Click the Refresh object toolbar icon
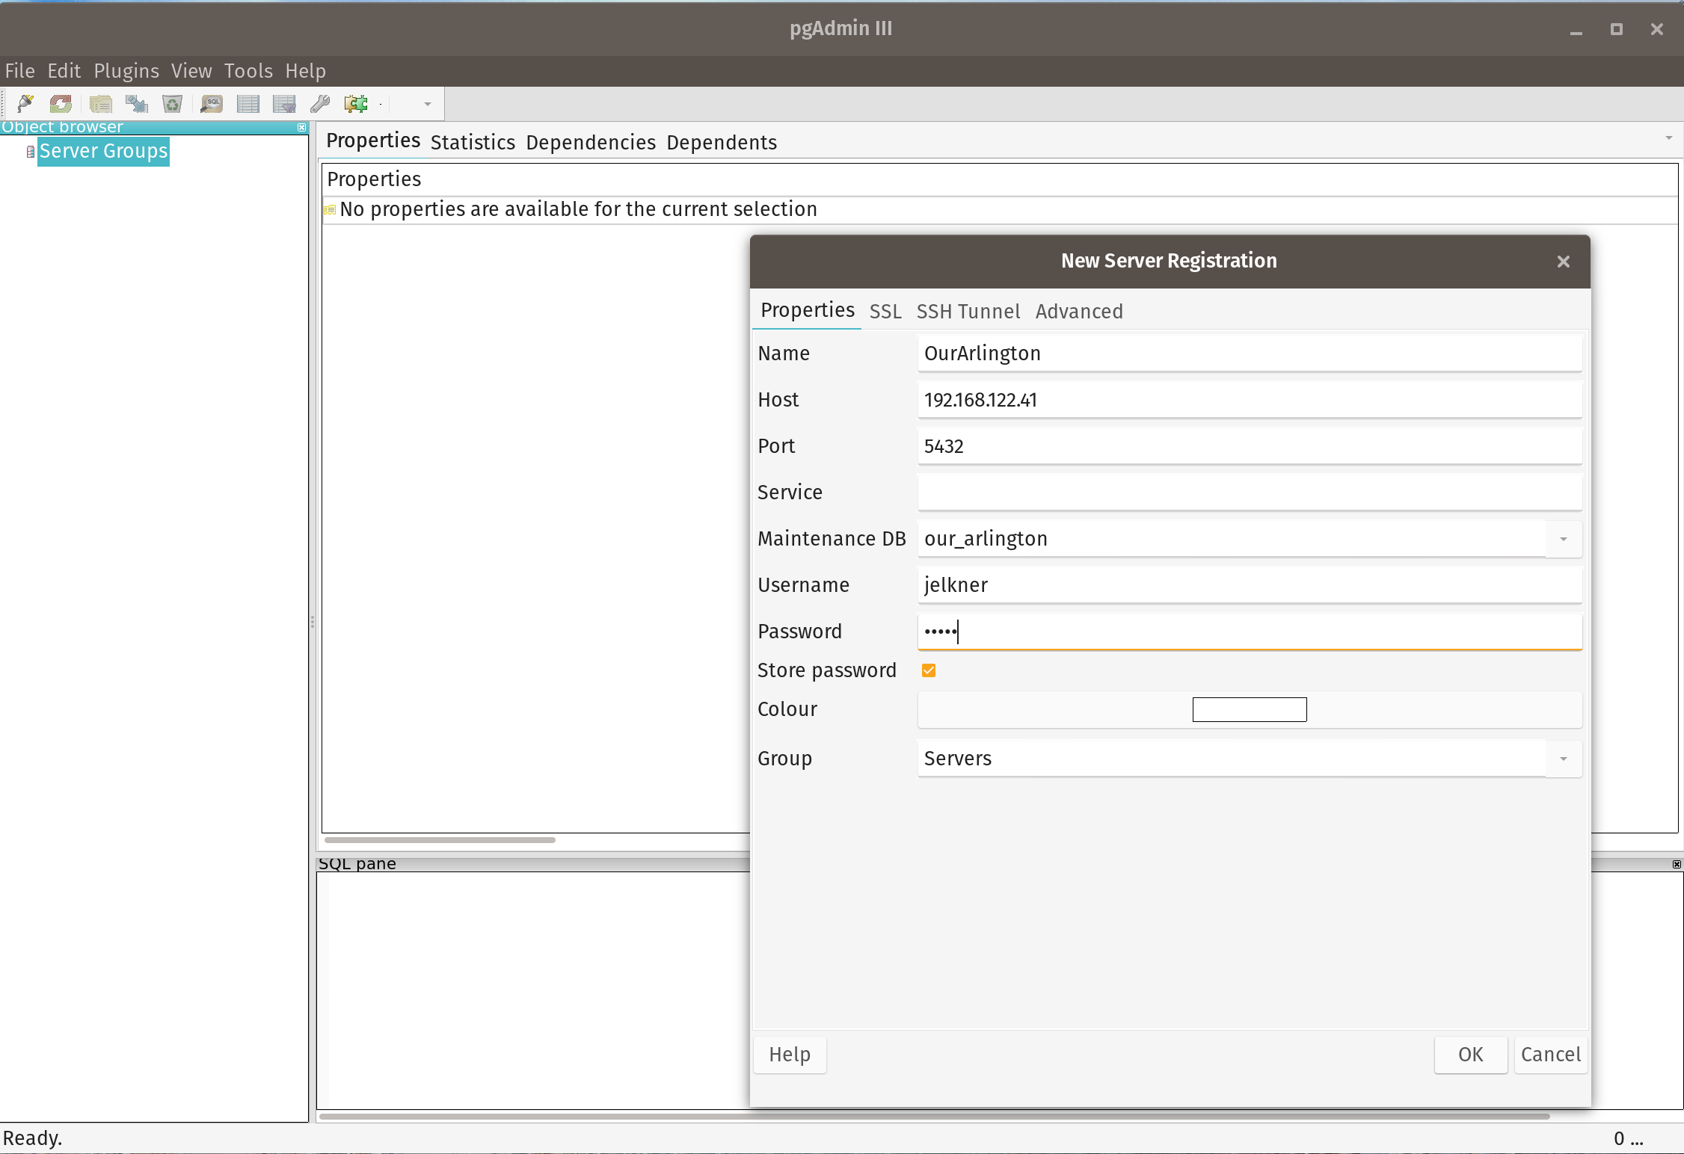Screen dimensions: 1684x1154 pos(61,103)
